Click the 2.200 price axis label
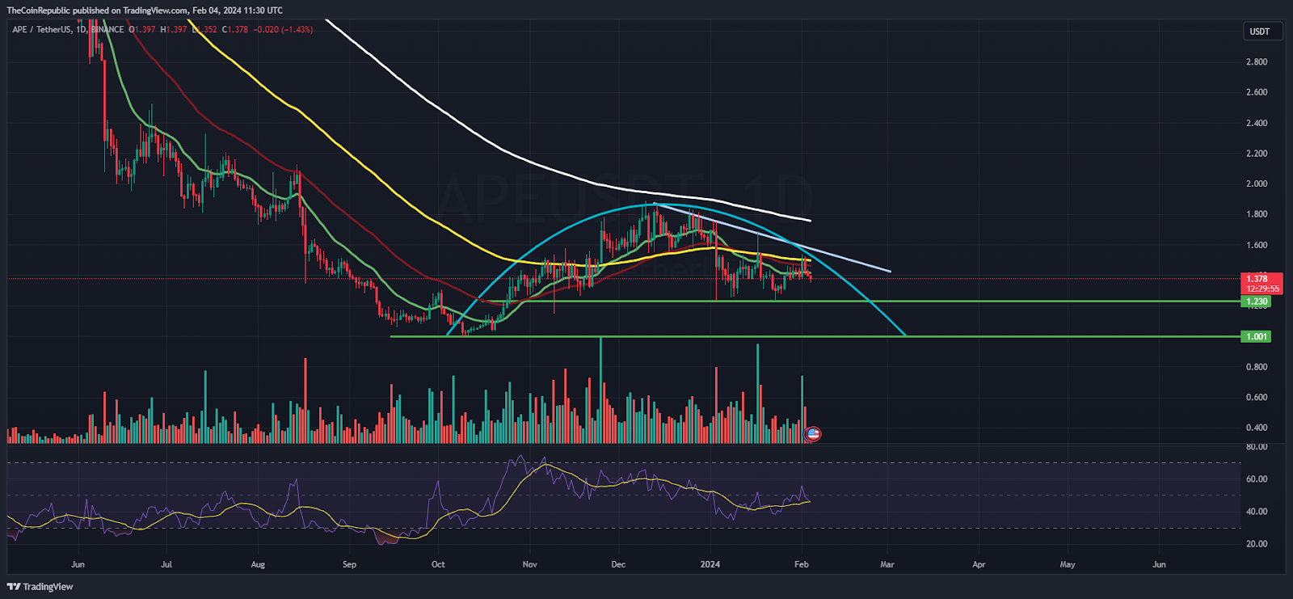Image resolution: width=1293 pixels, height=599 pixels. tap(1257, 154)
